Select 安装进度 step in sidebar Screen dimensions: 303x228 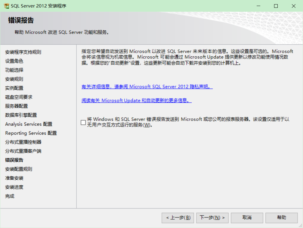(x=14, y=187)
